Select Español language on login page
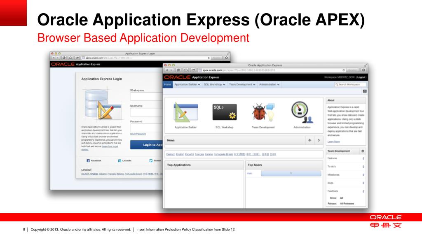Screen dimensions: 422x237 [103, 174]
